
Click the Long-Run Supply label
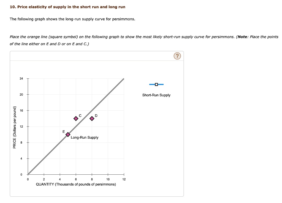[85, 138]
